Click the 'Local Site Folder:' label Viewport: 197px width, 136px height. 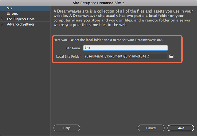coord(69,56)
